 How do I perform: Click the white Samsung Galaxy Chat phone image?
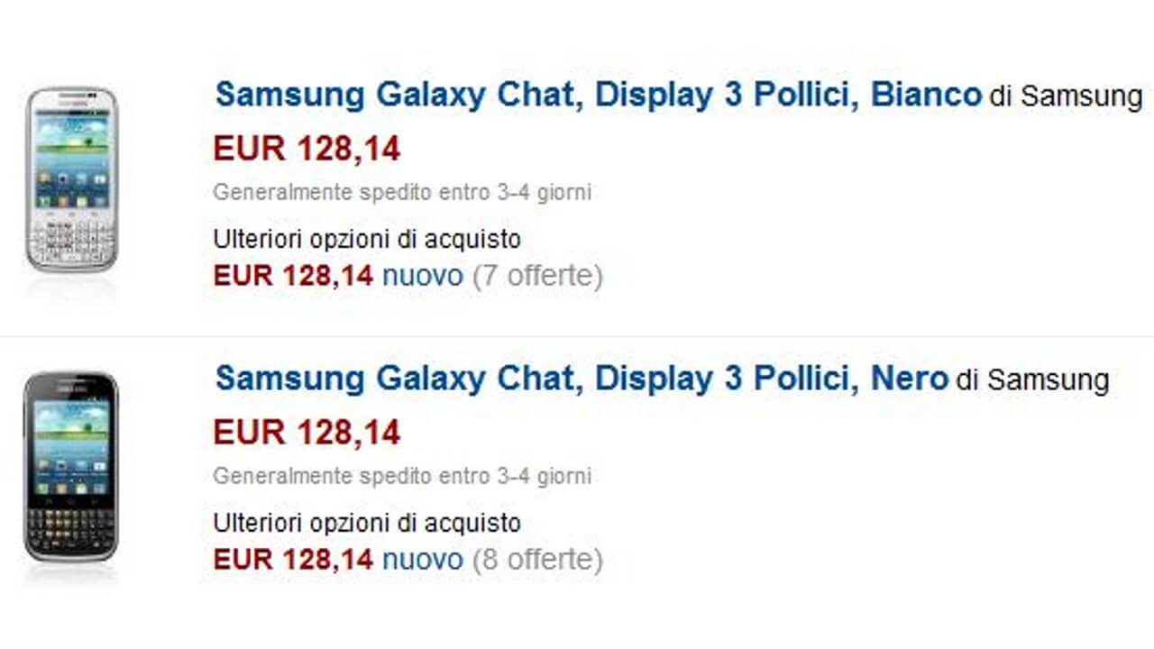click(x=71, y=178)
